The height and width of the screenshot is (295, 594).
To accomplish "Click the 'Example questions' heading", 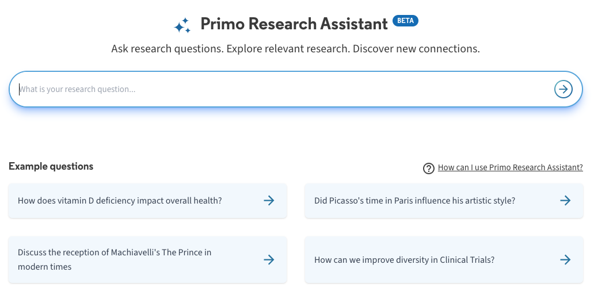I will tap(51, 166).
